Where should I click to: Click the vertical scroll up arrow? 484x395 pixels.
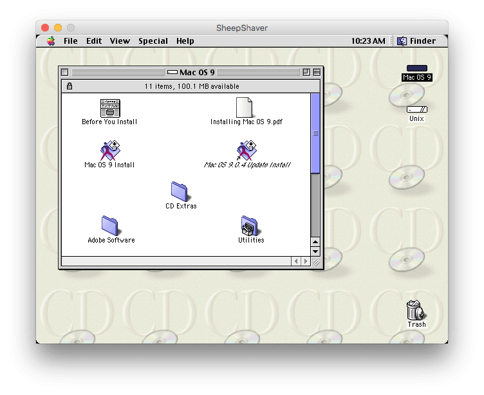click(x=315, y=242)
